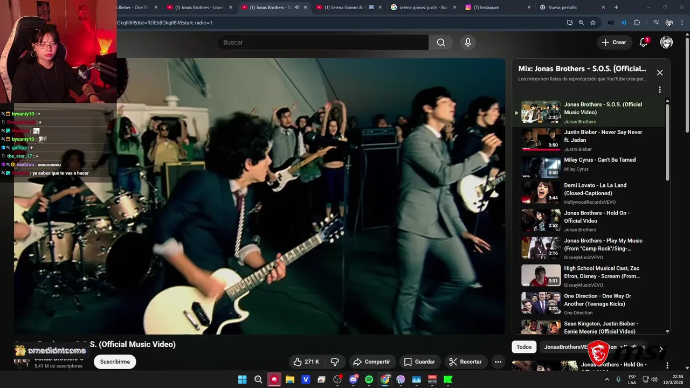Open Spotify from taskbar
The width and height of the screenshot is (690, 388).
point(369,379)
